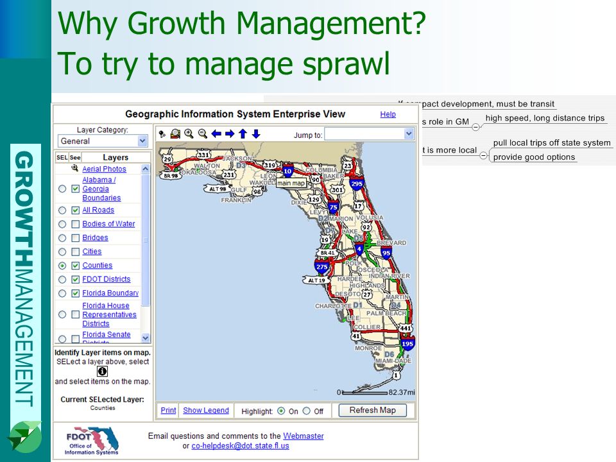
Task: Turn Highlight Off radio button
Action: tap(307, 411)
